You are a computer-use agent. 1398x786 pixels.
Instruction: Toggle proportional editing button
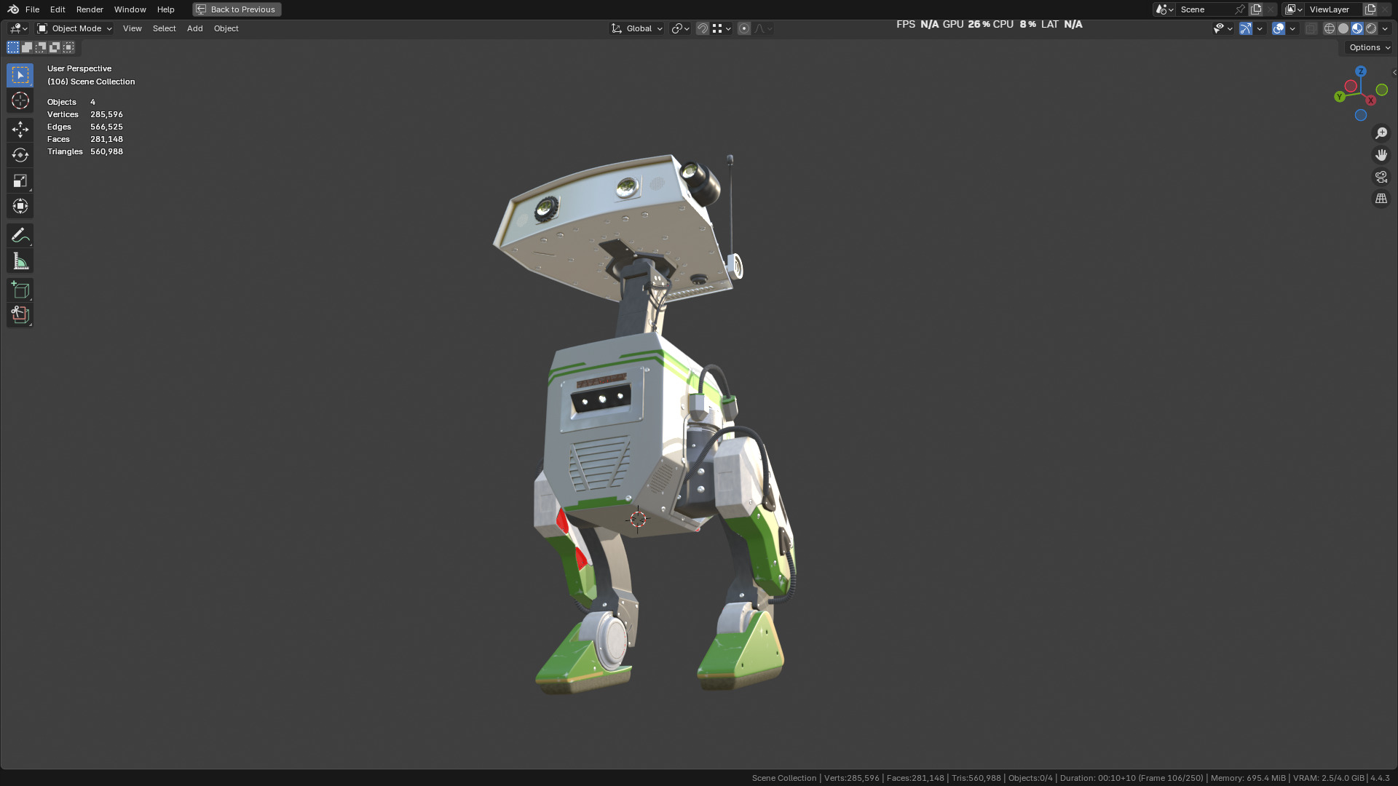744,28
